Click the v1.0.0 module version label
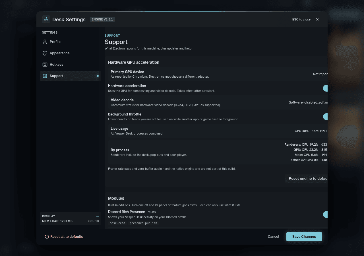Screen dimensions: 364x256 point(152,212)
